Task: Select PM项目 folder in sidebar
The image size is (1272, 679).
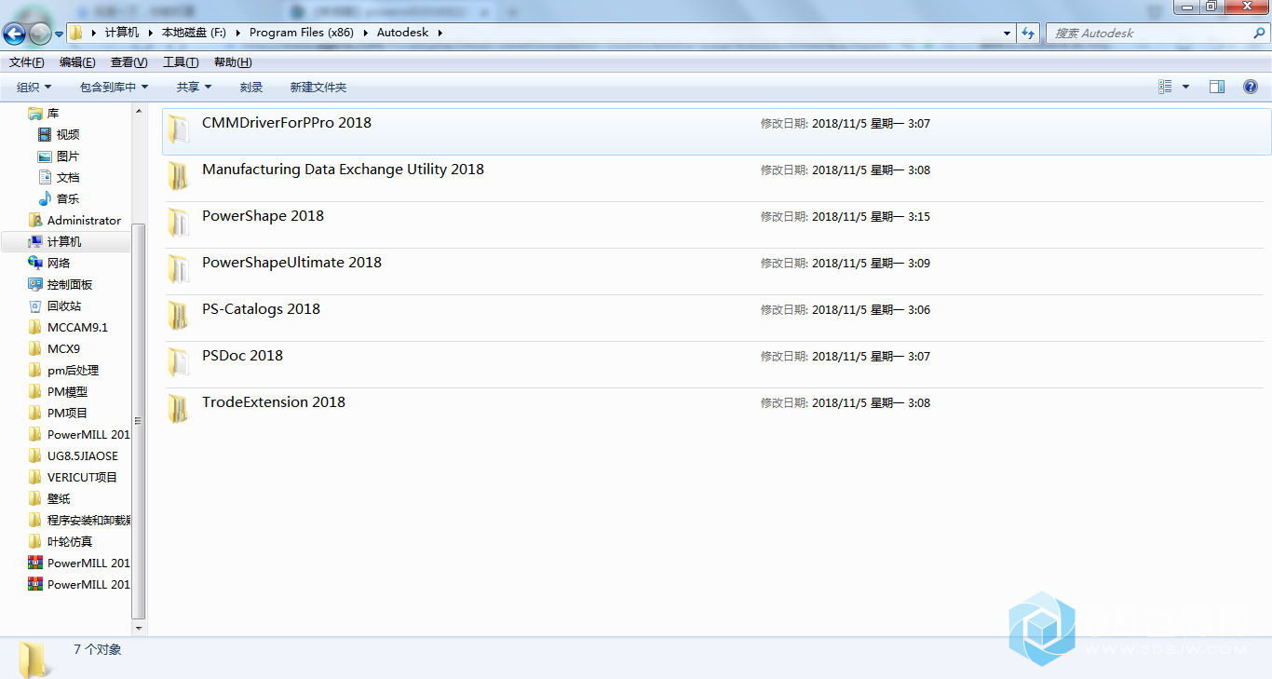Action: (x=67, y=413)
